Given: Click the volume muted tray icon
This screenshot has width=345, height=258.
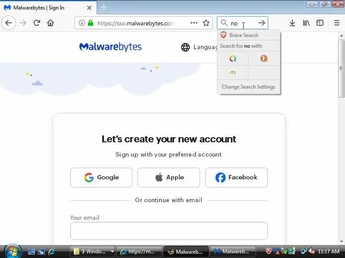Looking at the screenshot, I should (311, 251).
